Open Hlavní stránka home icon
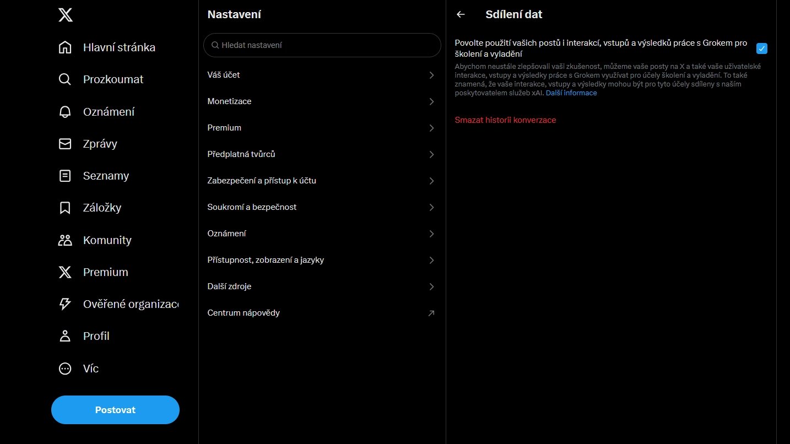790x444 pixels. pos(65,47)
